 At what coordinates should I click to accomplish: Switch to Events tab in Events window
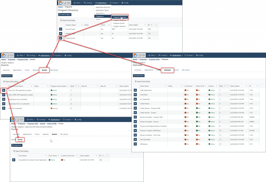point(44,70)
